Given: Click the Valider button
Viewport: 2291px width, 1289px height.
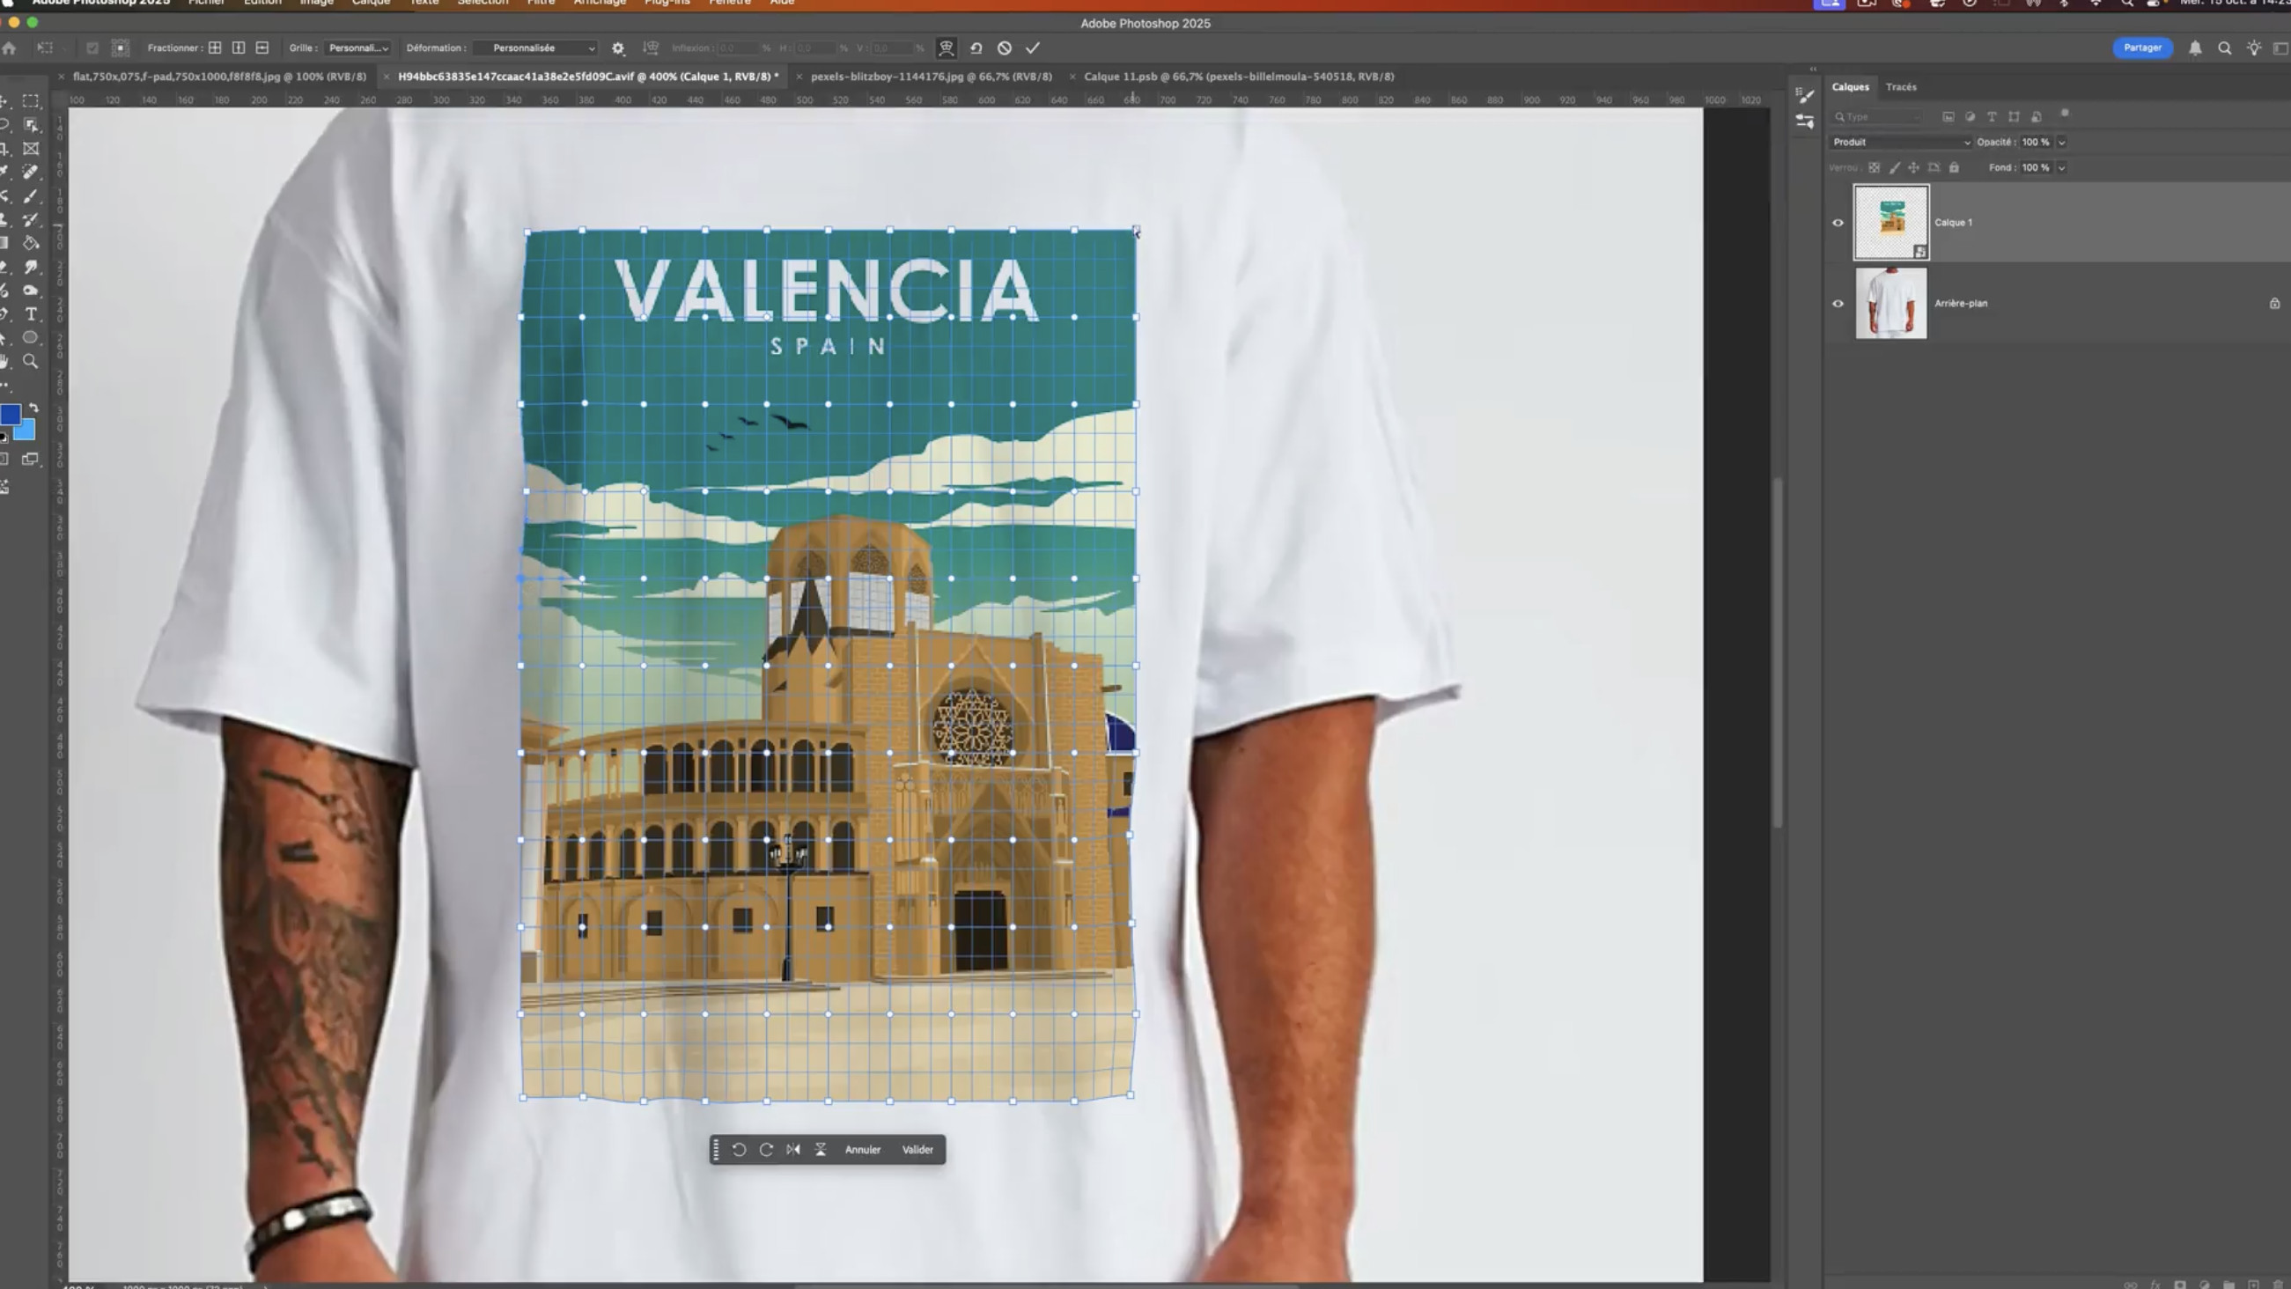Looking at the screenshot, I should [917, 1149].
